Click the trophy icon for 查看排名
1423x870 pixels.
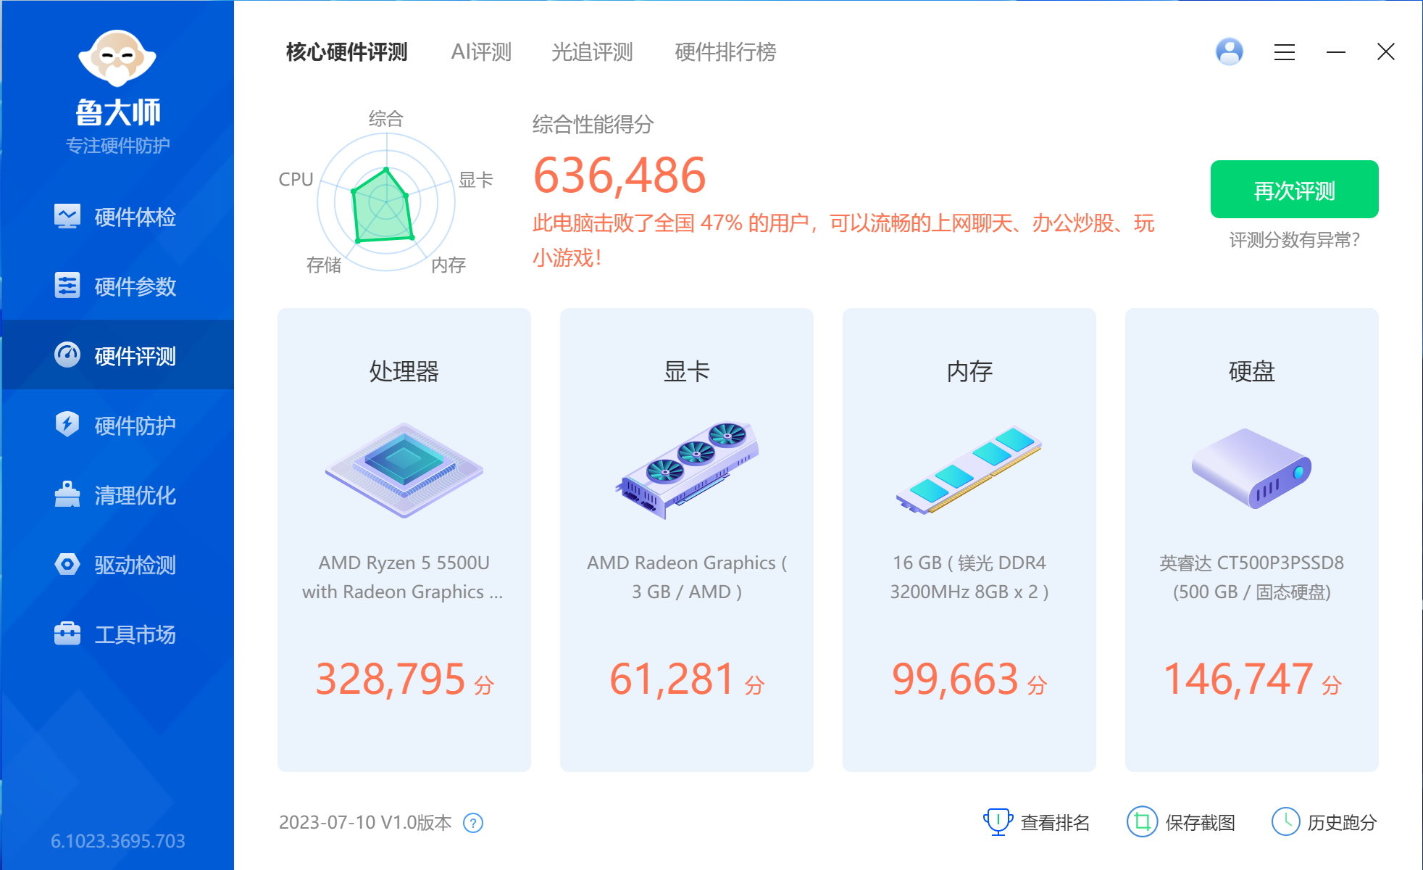pos(998,822)
